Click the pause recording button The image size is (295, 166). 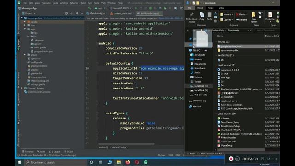pyautogui.click(x=237, y=159)
